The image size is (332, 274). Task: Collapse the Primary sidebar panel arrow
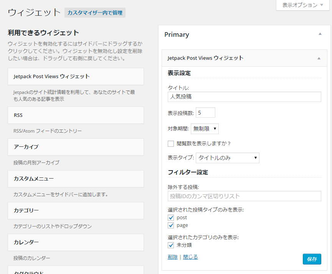pyautogui.click(x=320, y=34)
